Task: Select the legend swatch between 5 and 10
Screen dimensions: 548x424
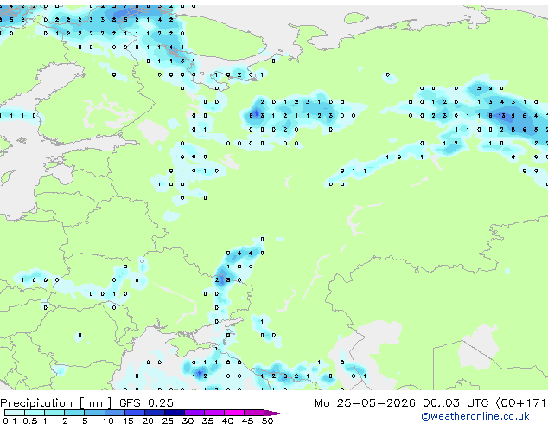Action: 94,413
